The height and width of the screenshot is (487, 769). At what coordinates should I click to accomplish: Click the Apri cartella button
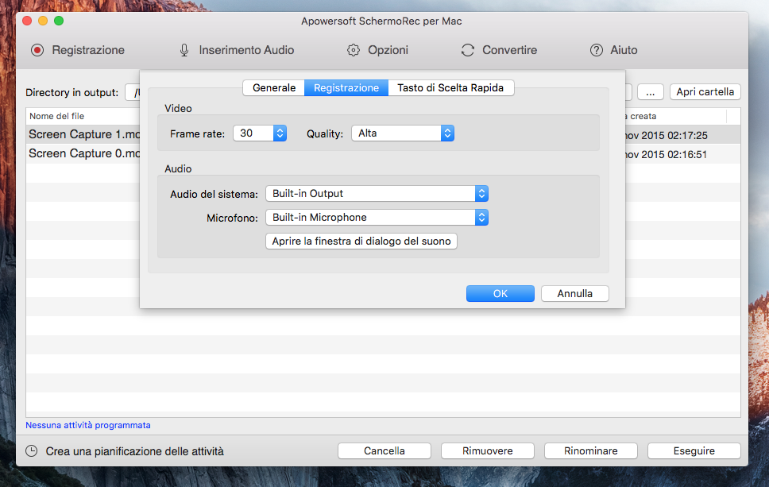tap(705, 91)
